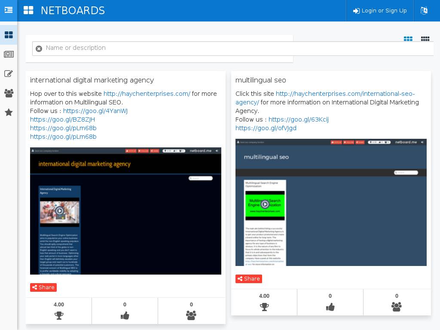Open the boards grid icon in sidebar
The height and width of the screenshot is (330, 440).
[9, 35]
